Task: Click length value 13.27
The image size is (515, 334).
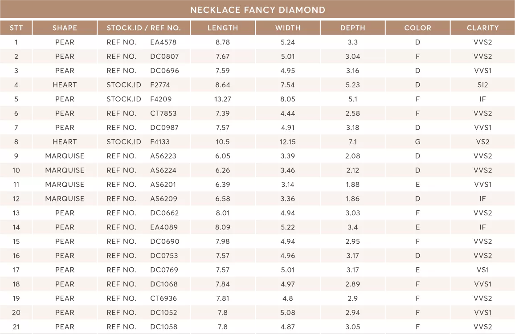Action: click(223, 99)
